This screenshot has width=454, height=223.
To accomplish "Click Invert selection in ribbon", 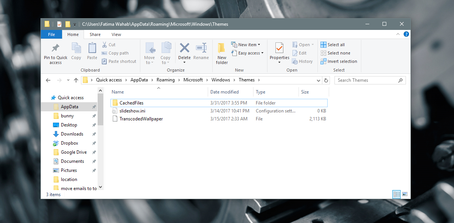I will point(339,61).
